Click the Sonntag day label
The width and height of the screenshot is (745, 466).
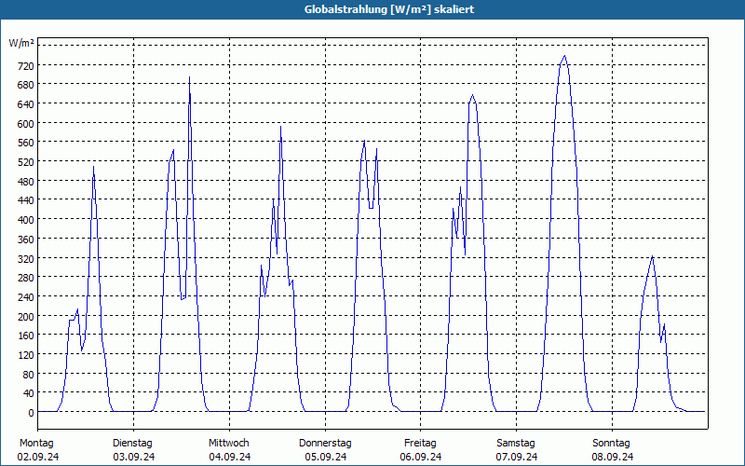(611, 443)
